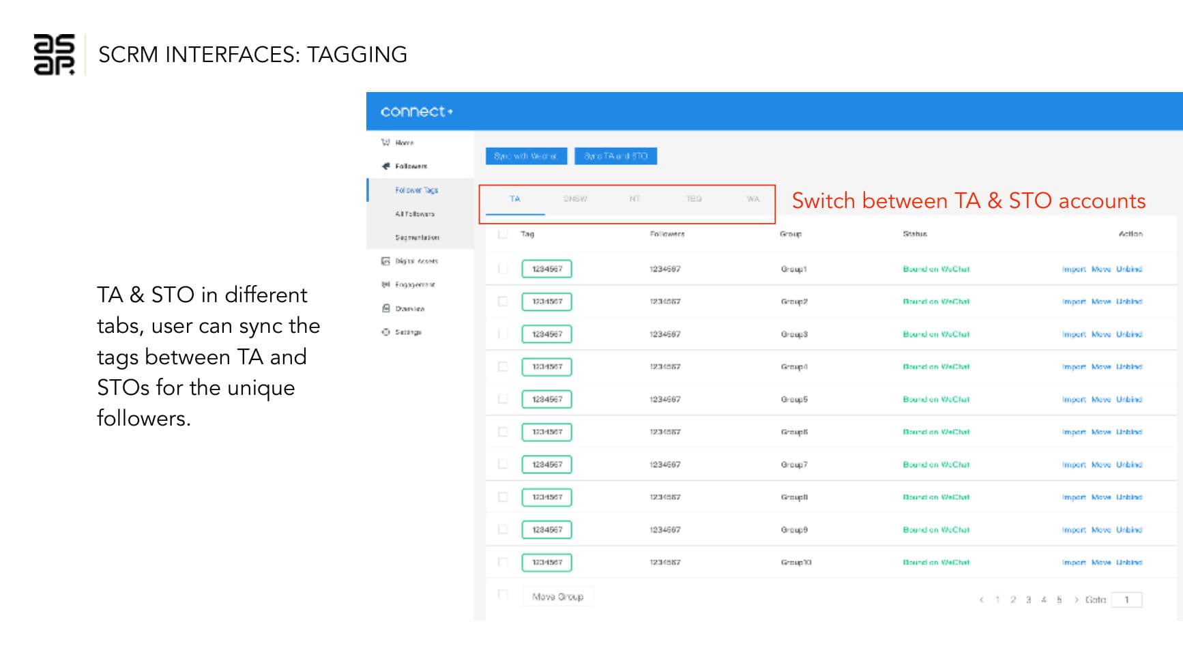Click the ASAP logo on the slide
The image size is (1183, 665).
click(x=54, y=55)
